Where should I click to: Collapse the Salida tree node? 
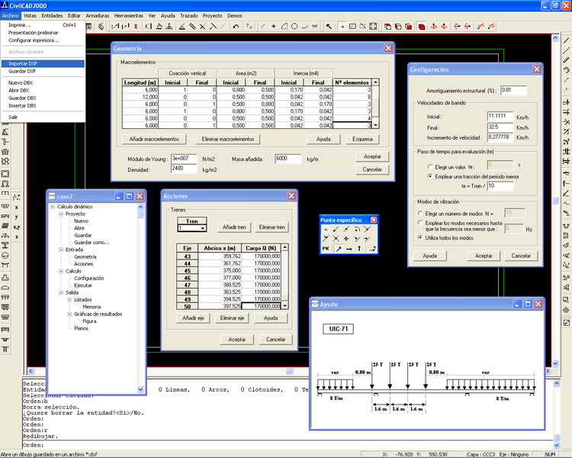(x=61, y=292)
